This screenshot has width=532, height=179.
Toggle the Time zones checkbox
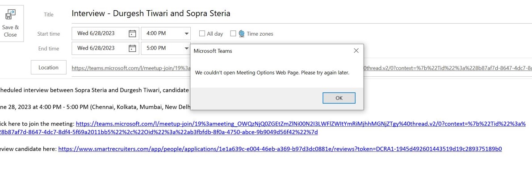(x=233, y=33)
